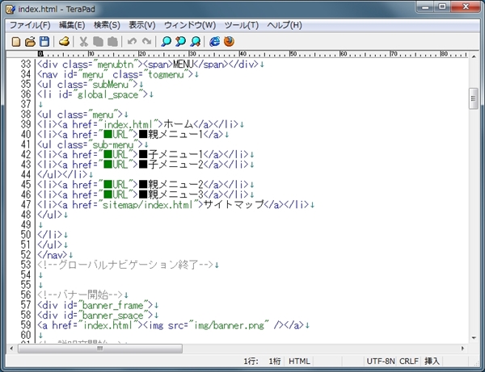
Task: Click vertical scrollbar down arrow
Action: 474,338
